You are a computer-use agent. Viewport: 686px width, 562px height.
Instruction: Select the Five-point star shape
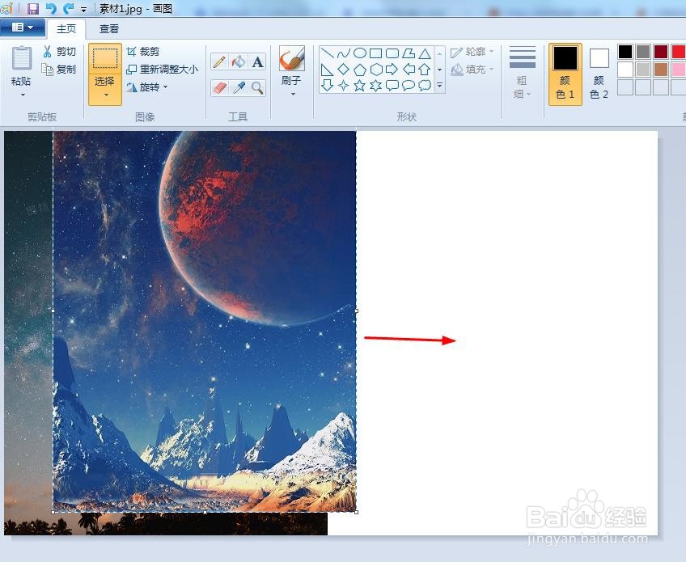click(360, 85)
